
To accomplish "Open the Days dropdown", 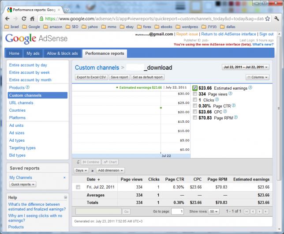I will [x=81, y=170].
